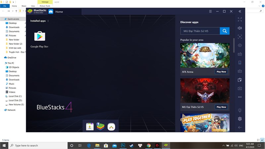Open the View ribbon tab in File Explorer
265x149 pixels.
click(33, 6)
